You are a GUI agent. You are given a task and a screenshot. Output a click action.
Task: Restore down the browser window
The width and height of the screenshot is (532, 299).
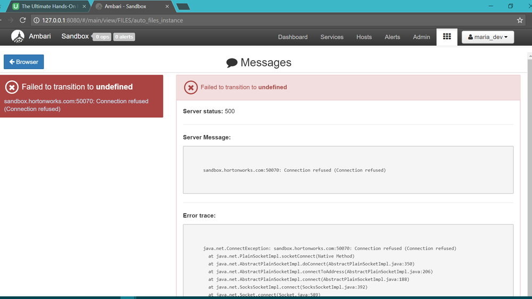pyautogui.click(x=510, y=6)
